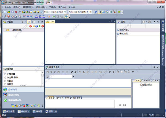
Task: Open the Navigator filter funnel dropdown arrow
Action: click(x=25, y=22)
